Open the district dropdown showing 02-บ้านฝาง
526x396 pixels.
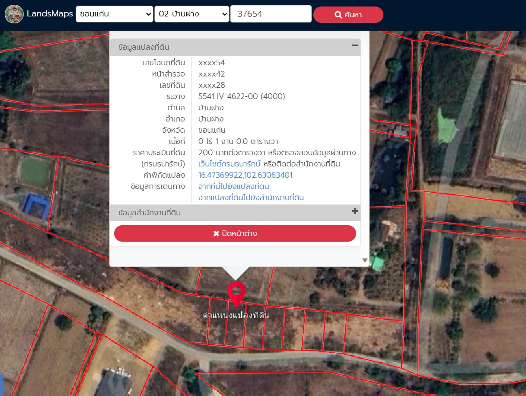click(x=191, y=14)
